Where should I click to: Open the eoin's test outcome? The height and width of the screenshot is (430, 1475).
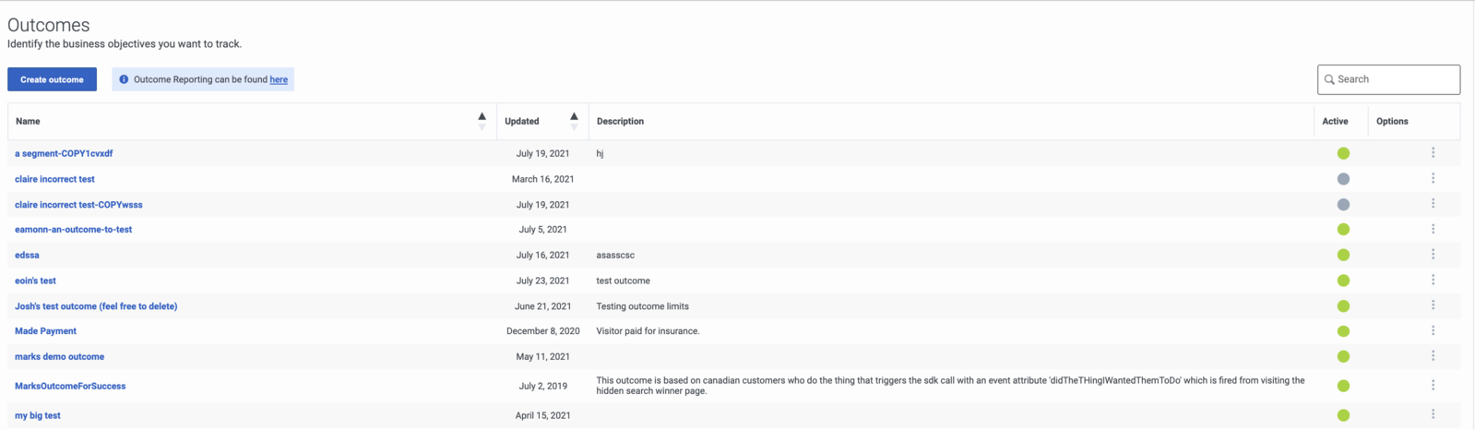(35, 281)
